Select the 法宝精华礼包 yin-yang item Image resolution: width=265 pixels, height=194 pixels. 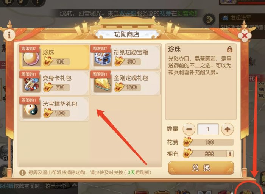tap(54, 109)
